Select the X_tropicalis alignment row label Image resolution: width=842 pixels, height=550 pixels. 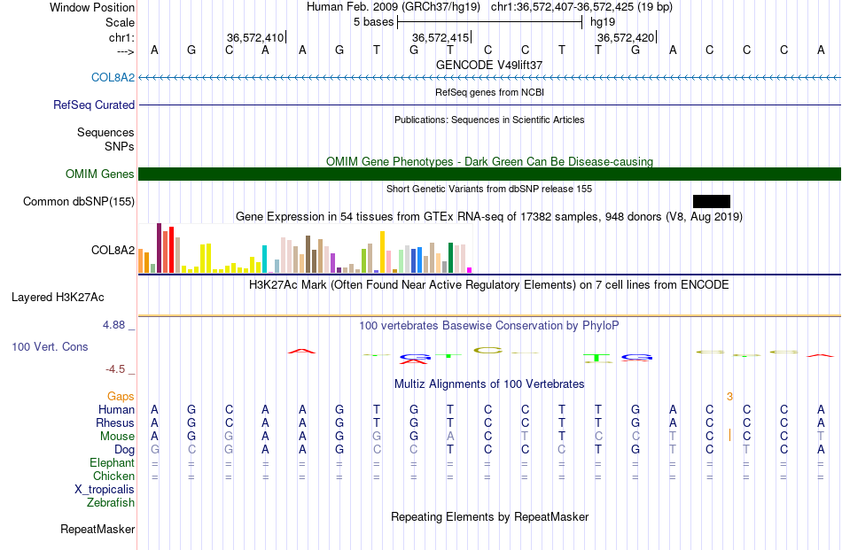(x=105, y=490)
